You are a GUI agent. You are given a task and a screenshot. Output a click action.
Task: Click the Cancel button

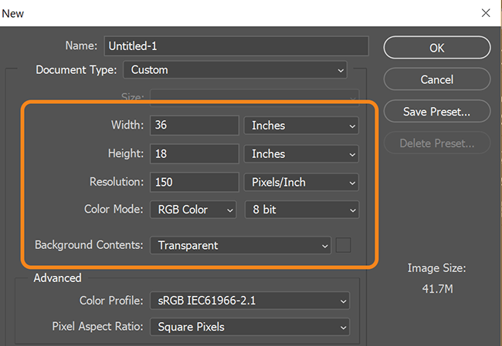tap(436, 79)
